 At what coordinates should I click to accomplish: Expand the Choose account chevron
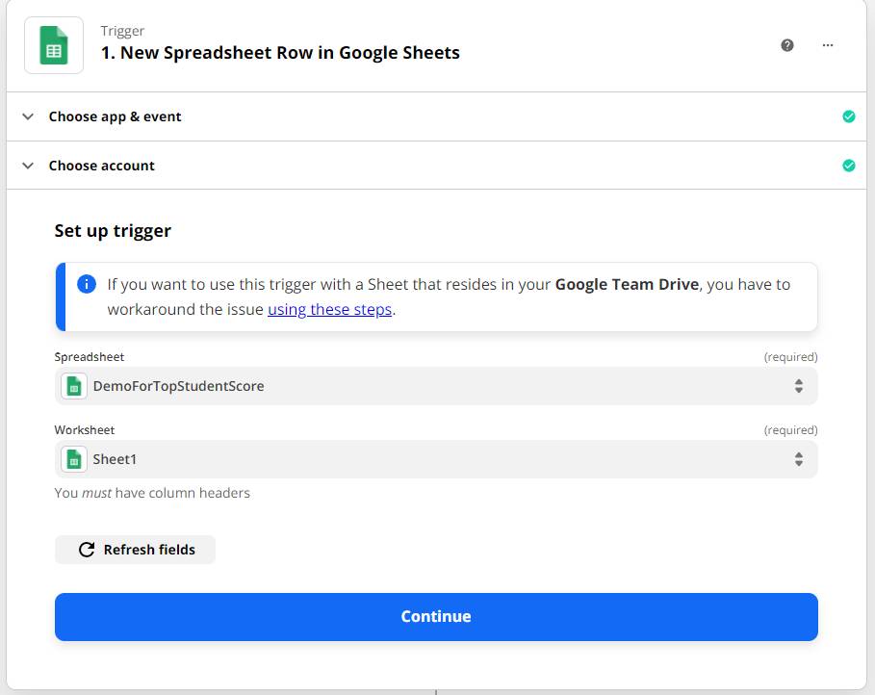coord(28,166)
